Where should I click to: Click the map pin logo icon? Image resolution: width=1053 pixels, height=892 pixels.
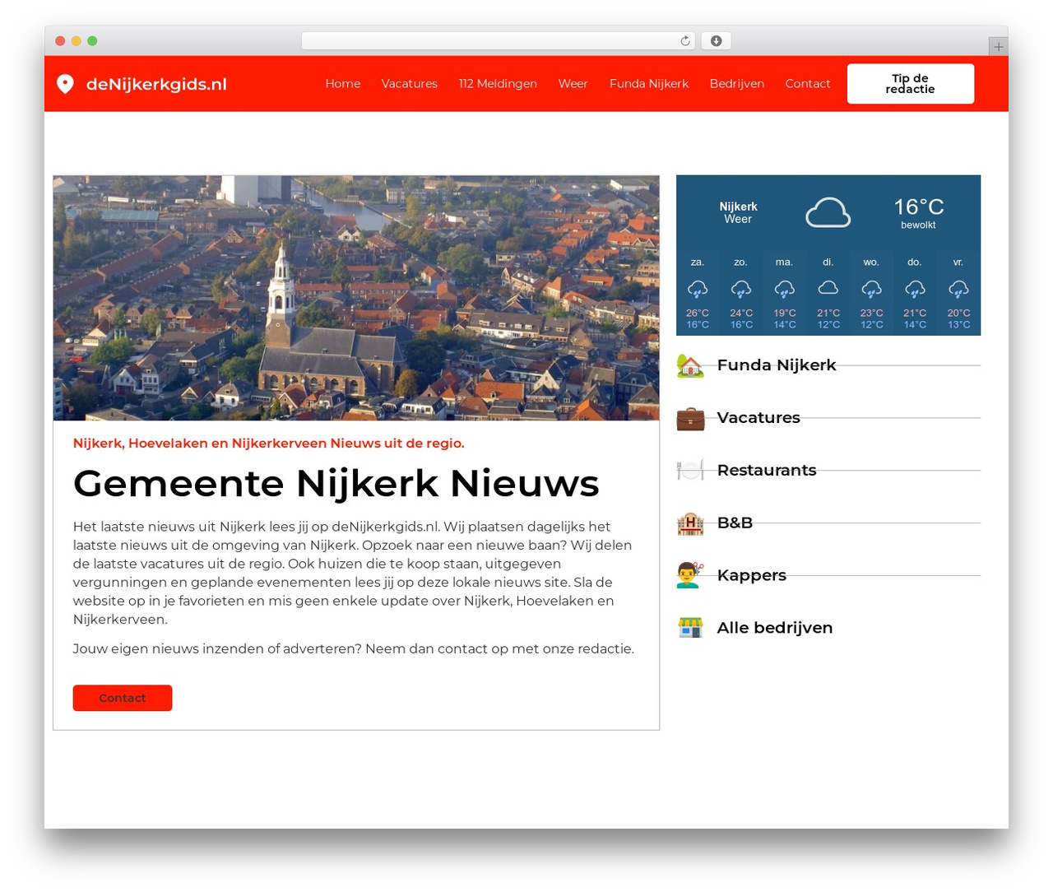[x=65, y=84]
